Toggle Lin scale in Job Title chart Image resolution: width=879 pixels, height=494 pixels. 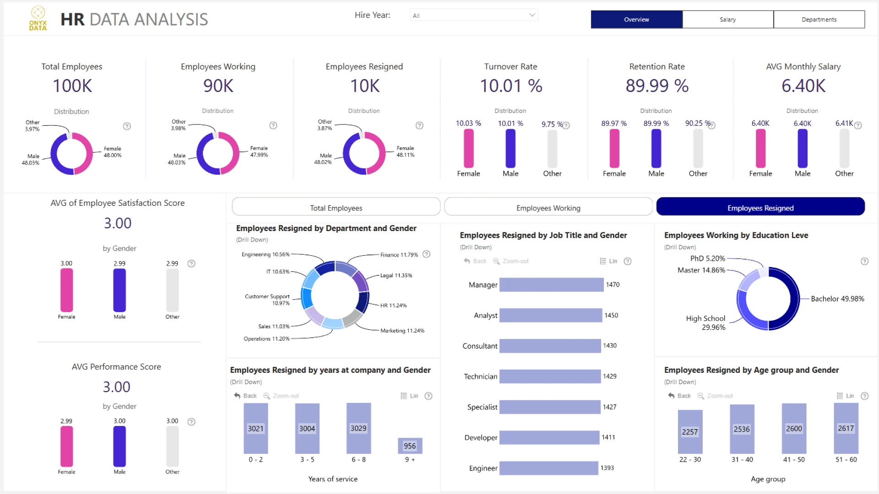[608, 261]
